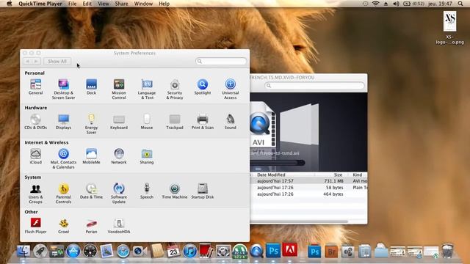Select XS-logo png file on desktop
Screen dimensions: 470x264
[449, 28]
